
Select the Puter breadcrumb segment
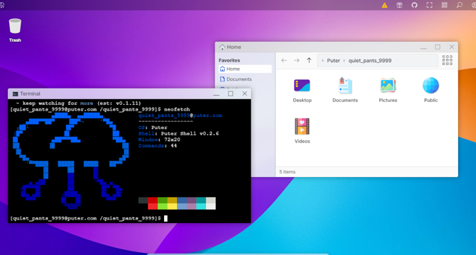pos(333,60)
